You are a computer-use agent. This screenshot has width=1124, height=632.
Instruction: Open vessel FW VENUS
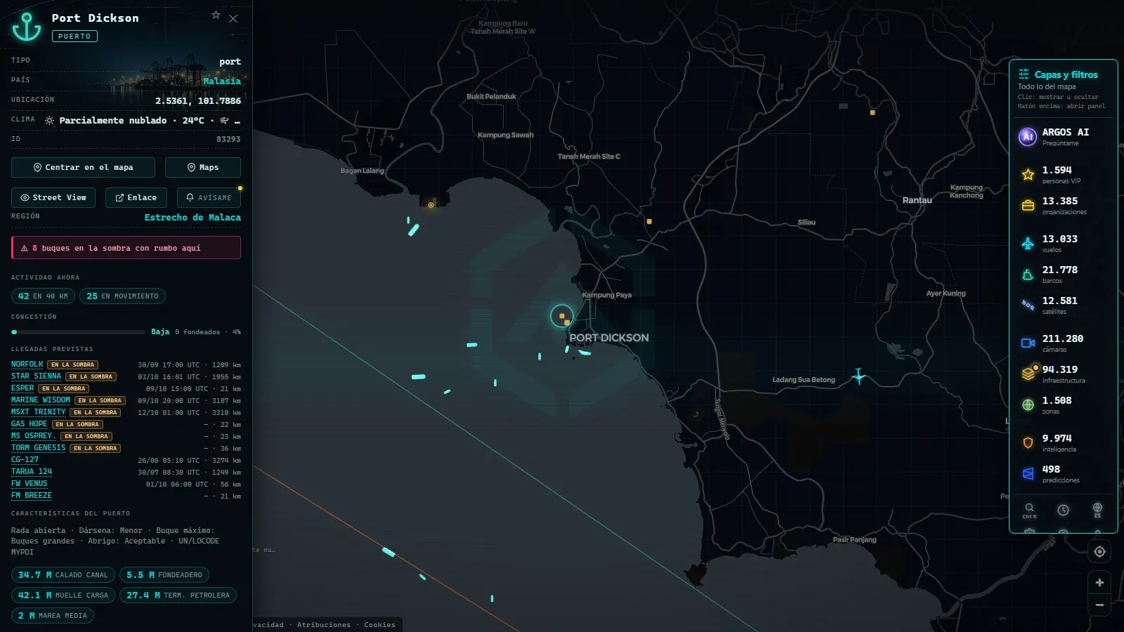pyautogui.click(x=30, y=484)
